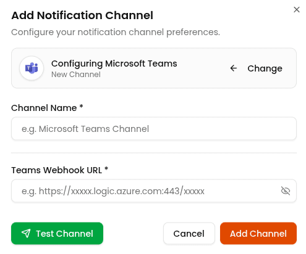The width and height of the screenshot is (306, 254).
Task: Click the Change button to switch provider
Action: 256,68
